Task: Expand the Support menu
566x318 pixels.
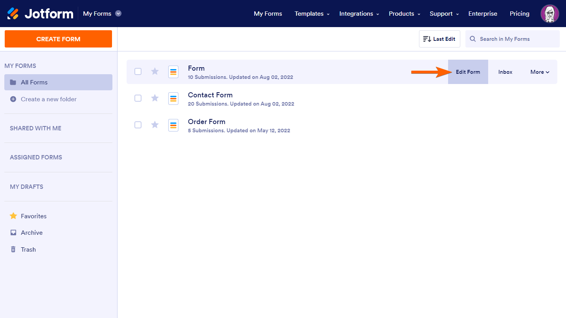Action: (444, 14)
